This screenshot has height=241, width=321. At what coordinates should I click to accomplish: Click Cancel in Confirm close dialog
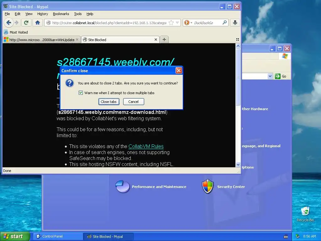click(134, 102)
